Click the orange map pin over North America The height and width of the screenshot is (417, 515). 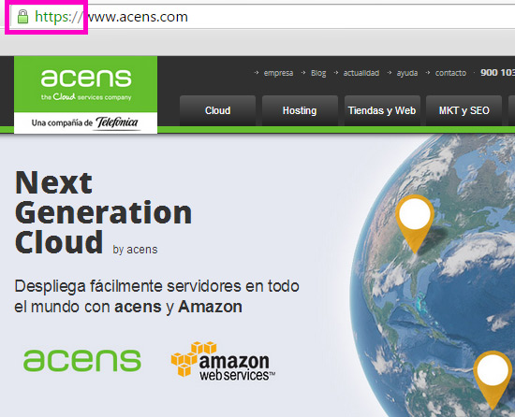415,223
